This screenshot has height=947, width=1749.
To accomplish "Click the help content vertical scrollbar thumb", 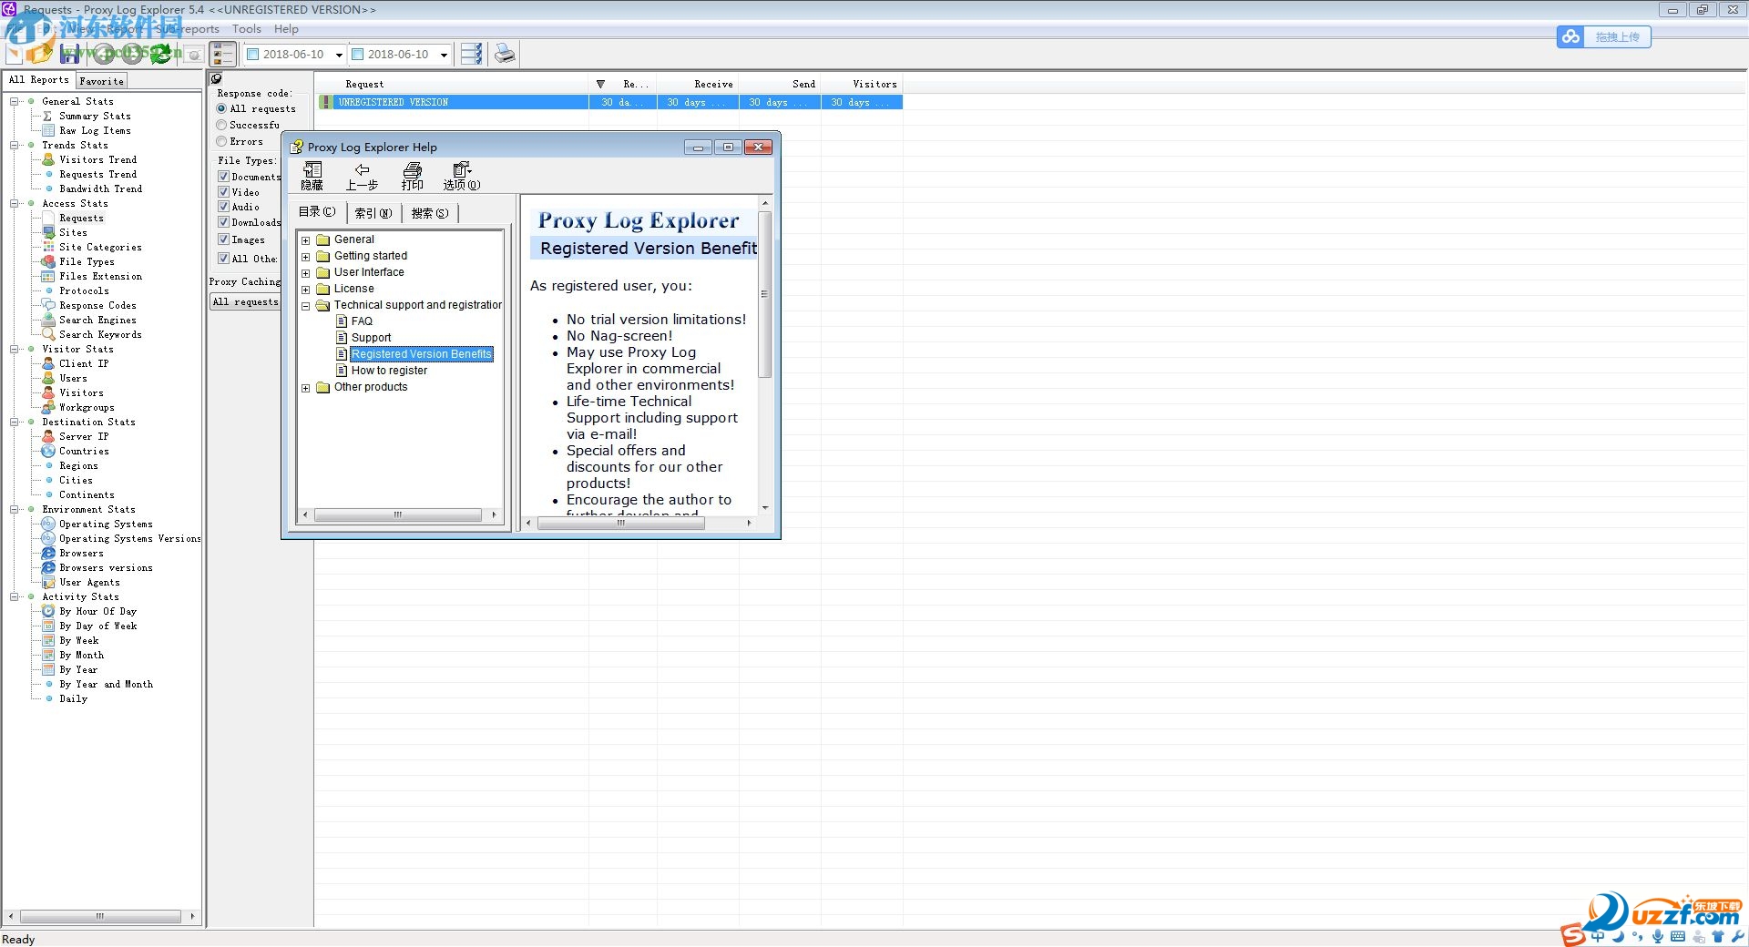I will [x=765, y=293].
